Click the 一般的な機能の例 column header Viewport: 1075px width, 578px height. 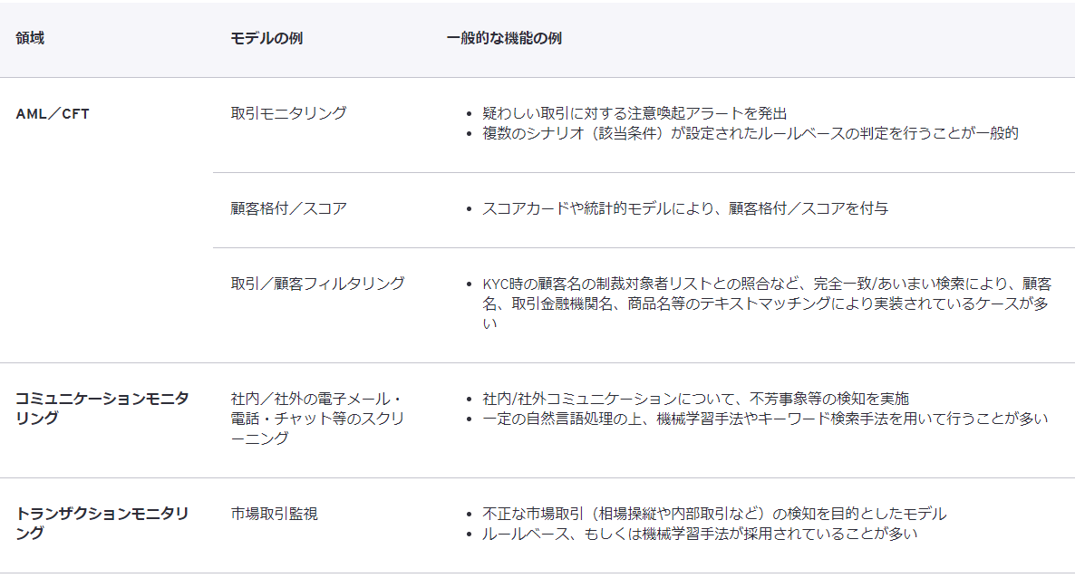click(503, 39)
